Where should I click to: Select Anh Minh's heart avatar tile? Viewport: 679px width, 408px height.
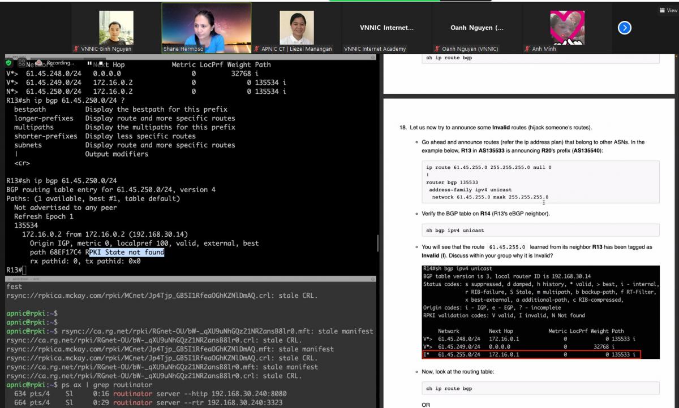pyautogui.click(x=567, y=28)
